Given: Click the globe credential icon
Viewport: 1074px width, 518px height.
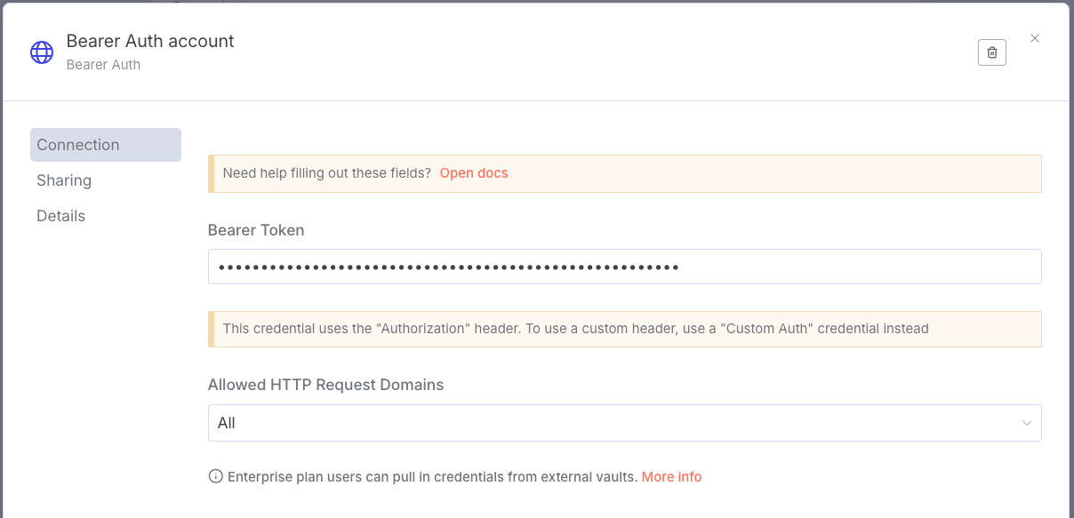Looking at the screenshot, I should click(x=42, y=52).
